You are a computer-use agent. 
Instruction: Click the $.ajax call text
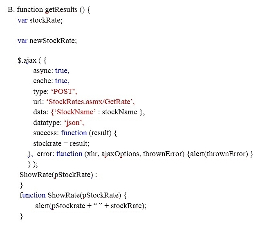point(27,60)
